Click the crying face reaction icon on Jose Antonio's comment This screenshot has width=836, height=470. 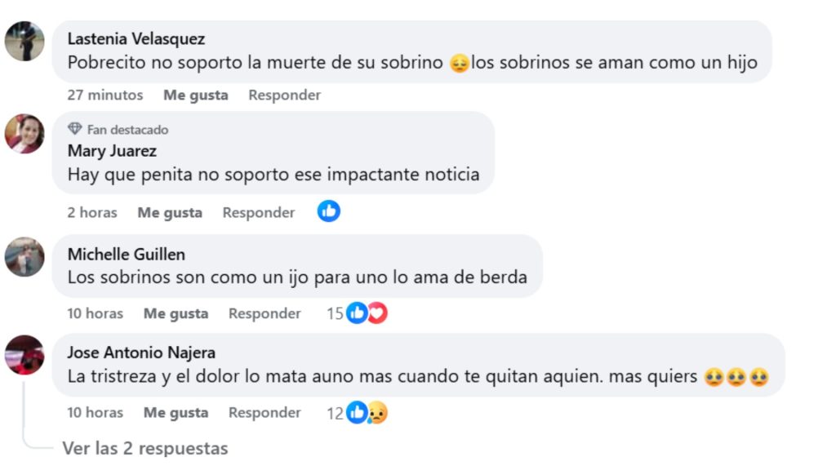click(375, 413)
